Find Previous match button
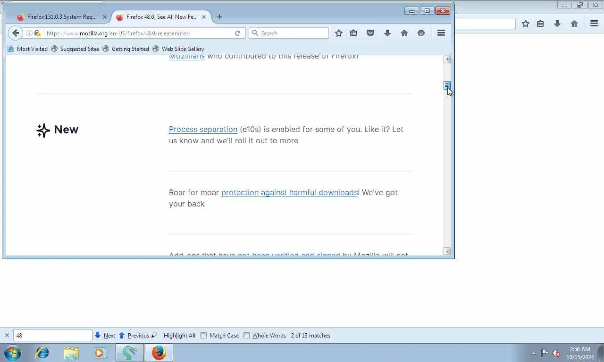Image resolution: width=604 pixels, height=362 pixels. (x=134, y=336)
